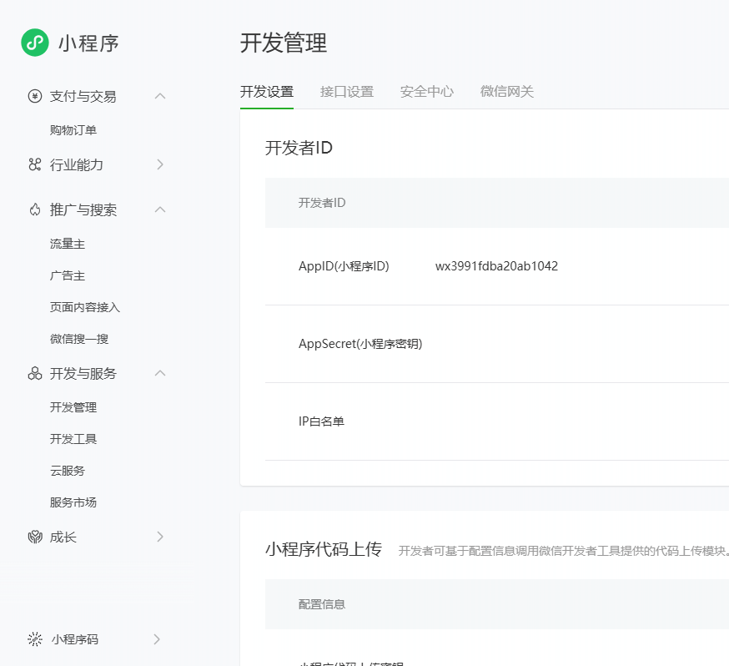729x666 pixels.
Task: Click the 支付与交易 yen icon
Action: pos(35,96)
